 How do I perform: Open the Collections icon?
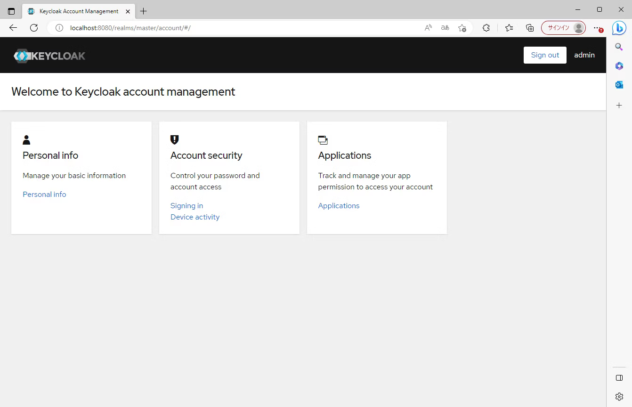(x=530, y=28)
